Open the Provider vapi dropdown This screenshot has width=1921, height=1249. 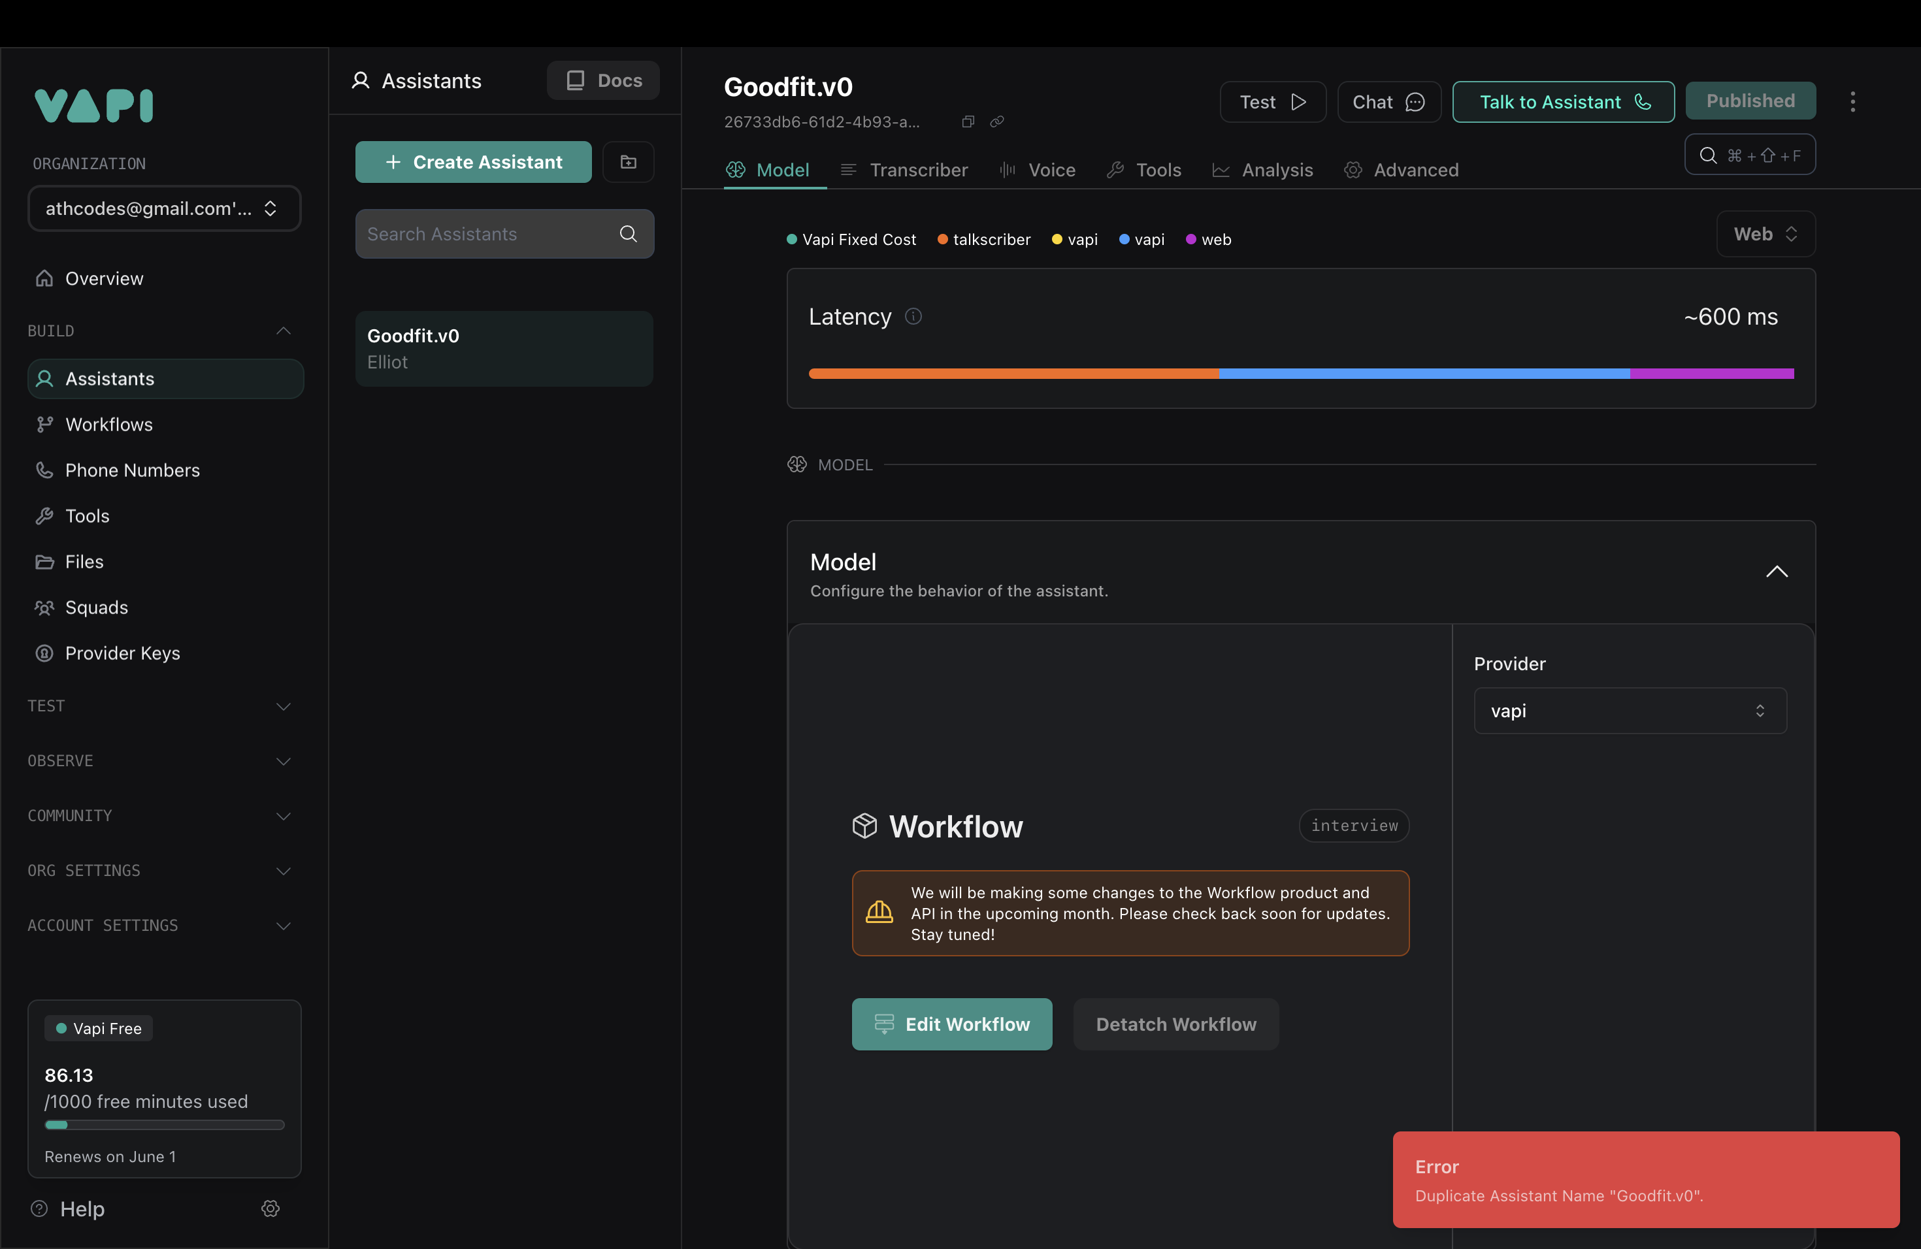tap(1629, 711)
